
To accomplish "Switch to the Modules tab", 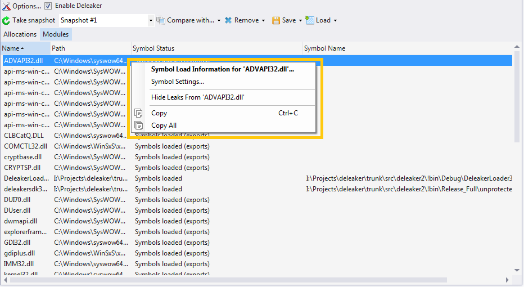I will tap(56, 34).
